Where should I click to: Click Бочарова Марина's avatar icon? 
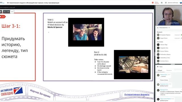pyautogui.click(x=158, y=35)
